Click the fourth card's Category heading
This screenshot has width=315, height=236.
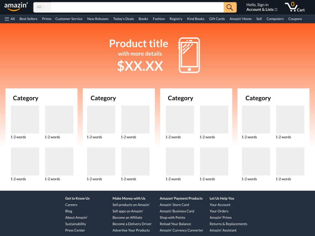tap(258, 98)
